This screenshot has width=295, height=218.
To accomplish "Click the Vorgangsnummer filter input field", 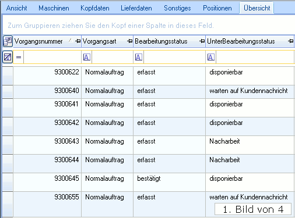I will point(52,57).
